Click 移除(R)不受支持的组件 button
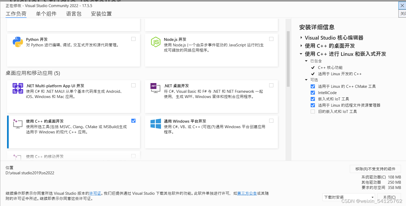This screenshot has height=206, width=406. point(375,169)
